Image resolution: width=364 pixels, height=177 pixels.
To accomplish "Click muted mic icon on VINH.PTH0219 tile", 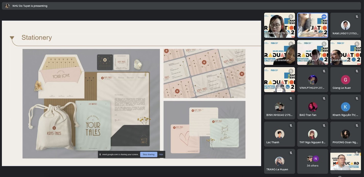I will click(x=324, y=71).
